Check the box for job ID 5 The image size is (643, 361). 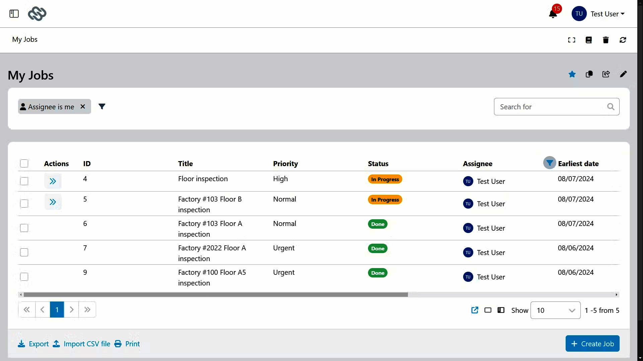tap(24, 204)
